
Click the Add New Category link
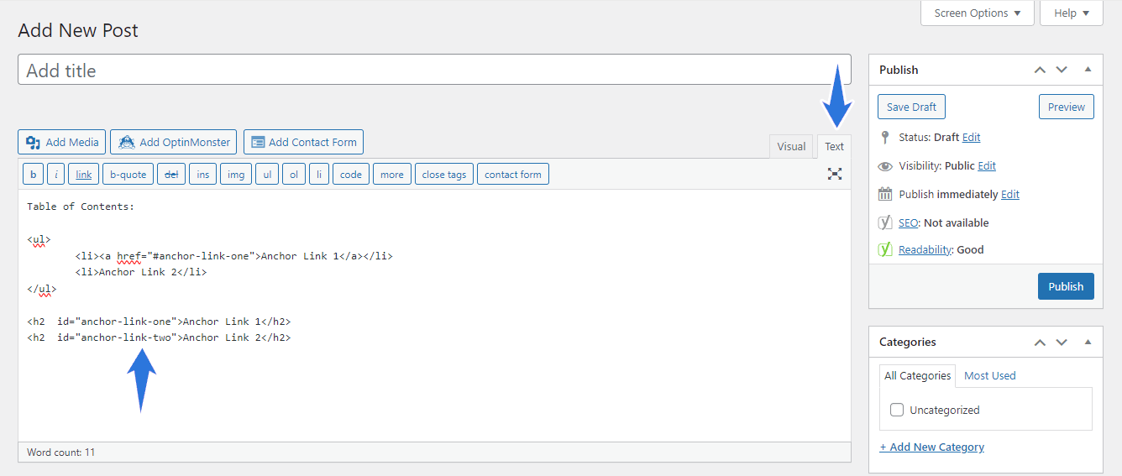[x=932, y=447]
